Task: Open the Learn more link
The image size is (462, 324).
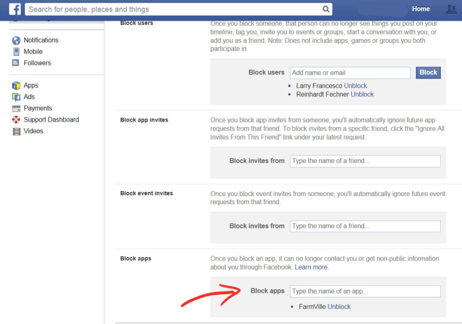Action: [311, 267]
